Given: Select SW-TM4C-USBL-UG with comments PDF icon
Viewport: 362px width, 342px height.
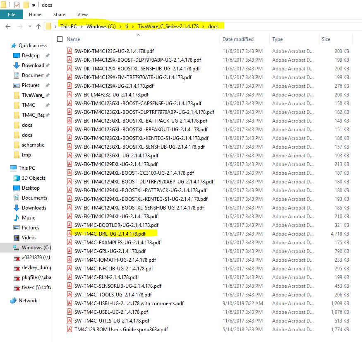Looking at the screenshot, I should (x=69, y=303).
